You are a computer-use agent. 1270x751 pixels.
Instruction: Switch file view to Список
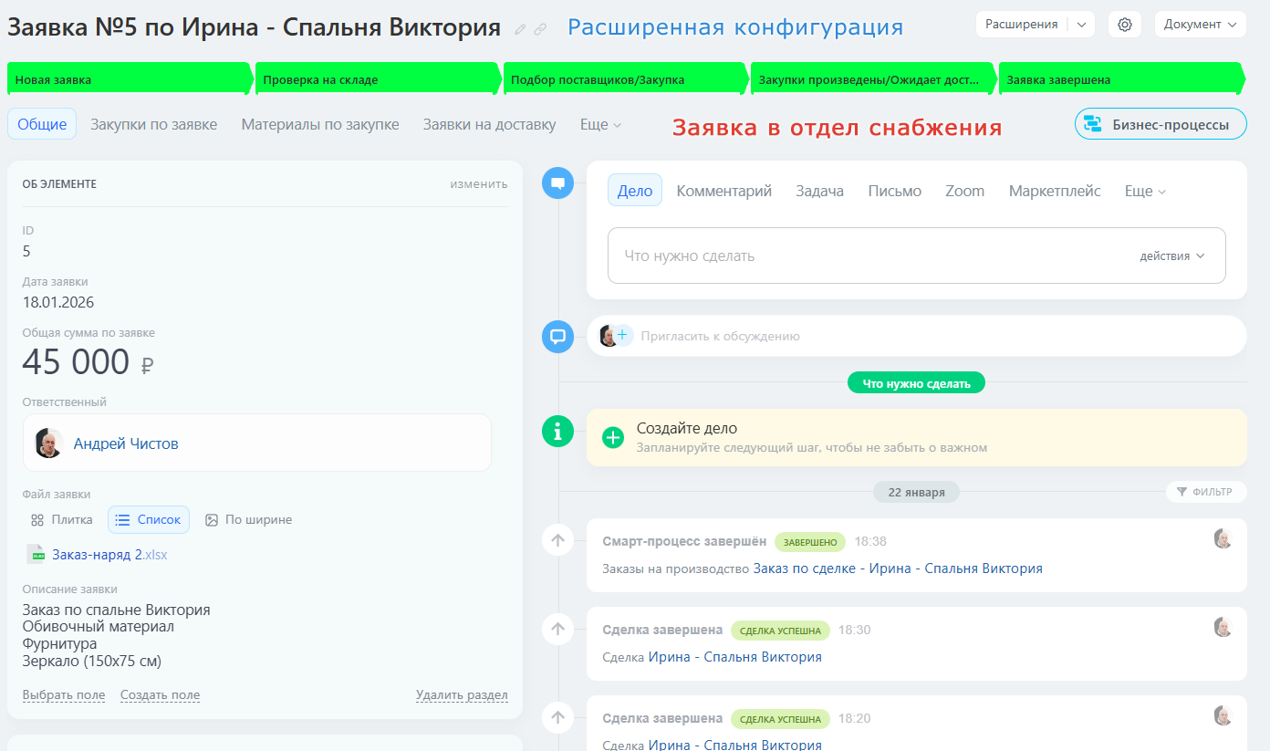(149, 520)
